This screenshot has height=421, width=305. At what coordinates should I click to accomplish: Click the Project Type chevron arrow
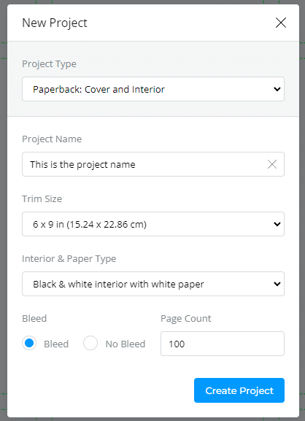click(277, 89)
